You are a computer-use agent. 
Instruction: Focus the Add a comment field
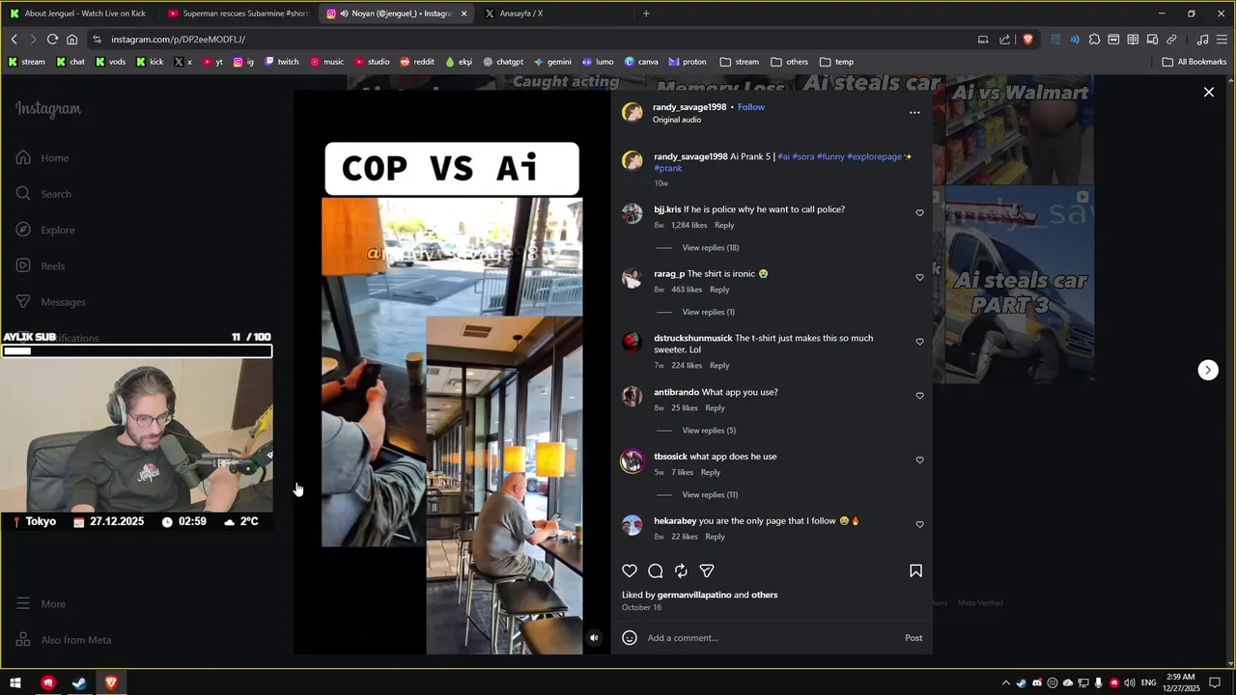click(x=771, y=638)
